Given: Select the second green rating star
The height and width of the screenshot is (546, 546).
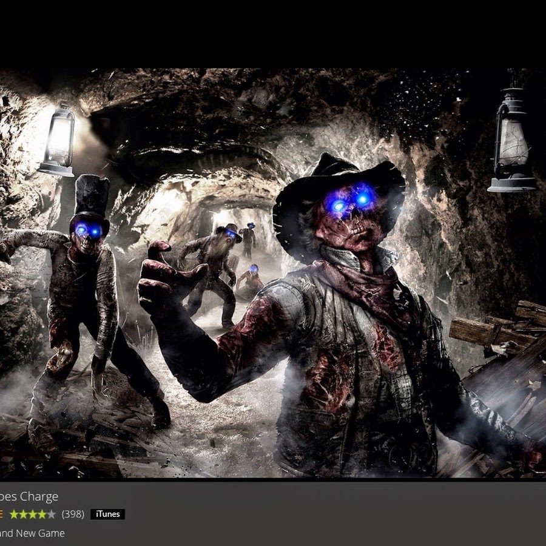Looking at the screenshot, I should (x=23, y=514).
